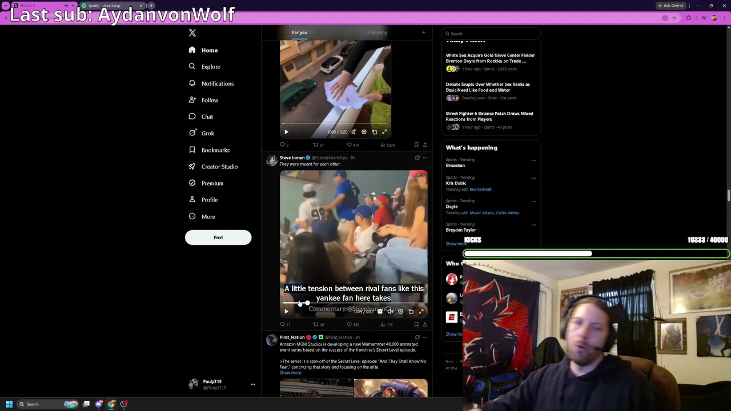Open the Windows Start menu
The width and height of the screenshot is (731, 411).
[9, 404]
